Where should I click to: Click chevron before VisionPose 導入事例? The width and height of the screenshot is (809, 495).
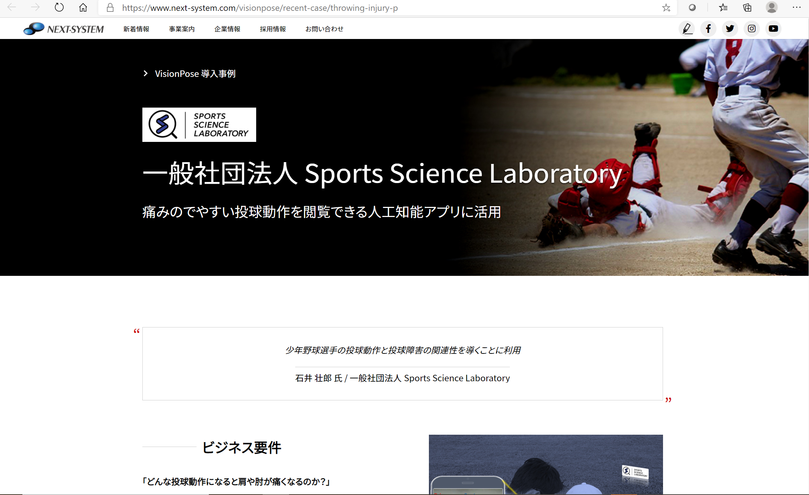pyautogui.click(x=146, y=74)
